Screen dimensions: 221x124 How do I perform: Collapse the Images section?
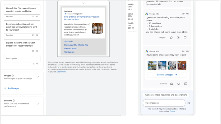(38, 77)
